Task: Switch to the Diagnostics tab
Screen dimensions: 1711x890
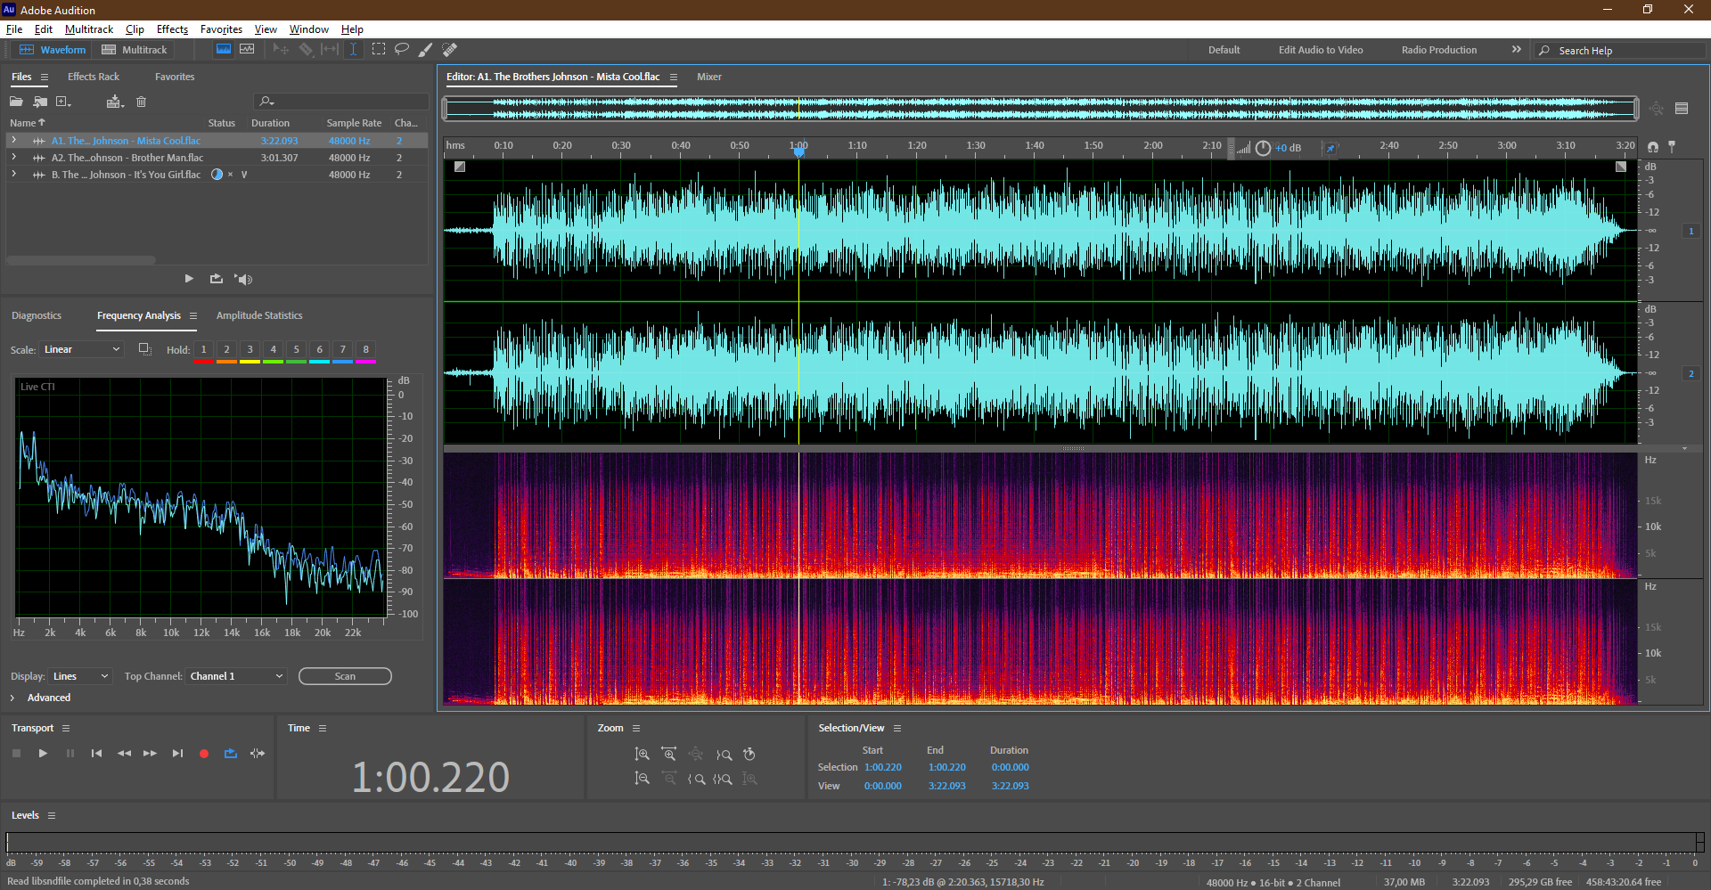Action: (37, 315)
